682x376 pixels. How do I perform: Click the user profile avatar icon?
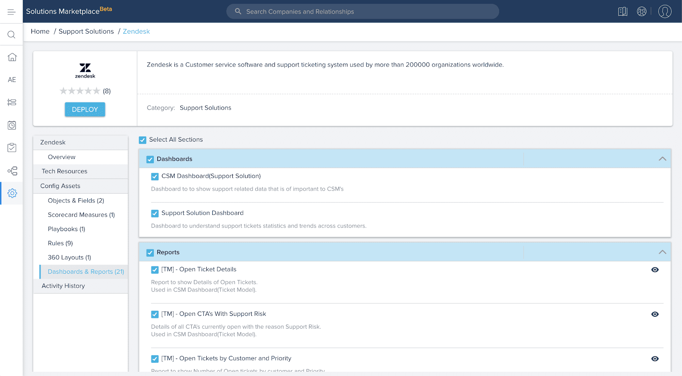pos(665,12)
